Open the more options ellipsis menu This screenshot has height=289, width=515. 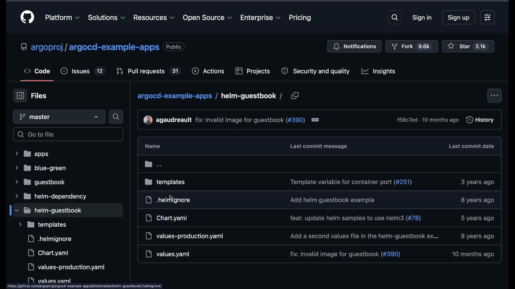(495, 96)
